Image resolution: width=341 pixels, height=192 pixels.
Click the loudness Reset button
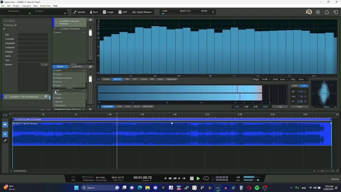coord(299,107)
